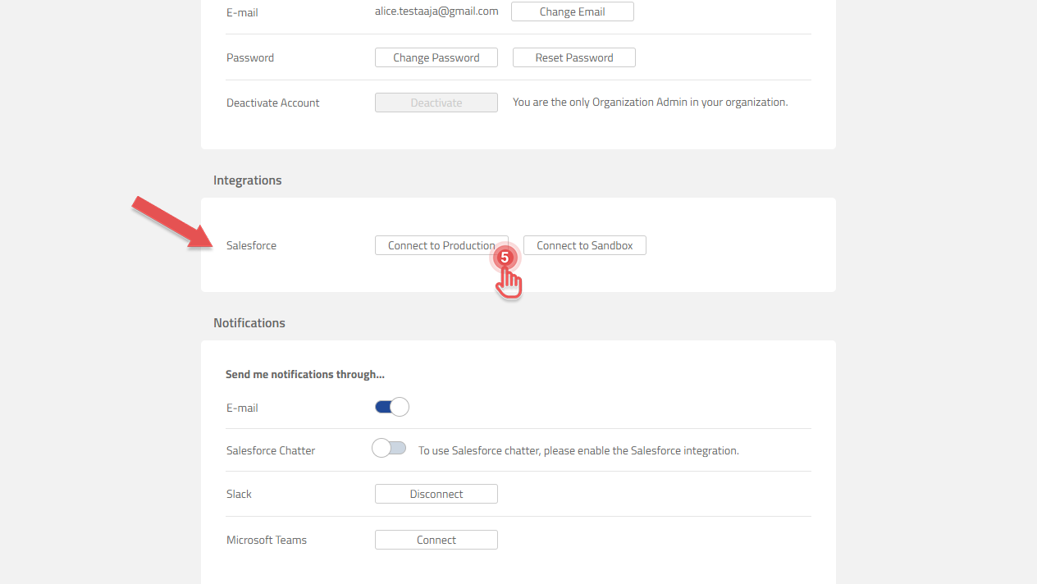
Task: Enable Salesforce Chatter notifications
Action: [x=388, y=448]
